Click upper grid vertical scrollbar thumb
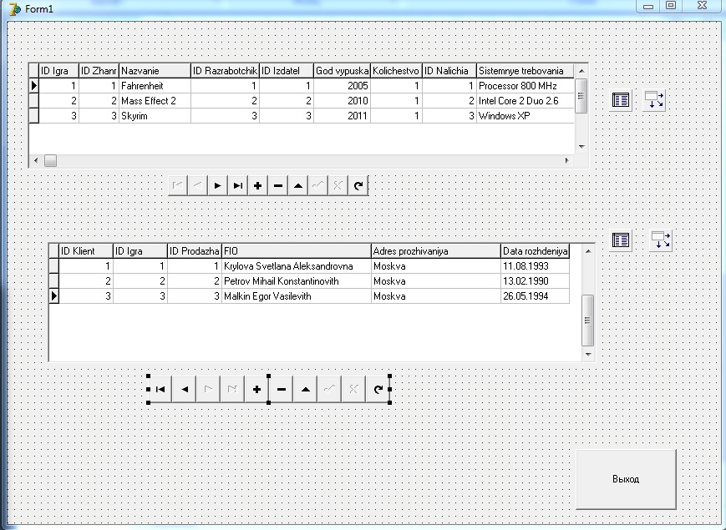This screenshot has height=530, width=726. [x=581, y=96]
